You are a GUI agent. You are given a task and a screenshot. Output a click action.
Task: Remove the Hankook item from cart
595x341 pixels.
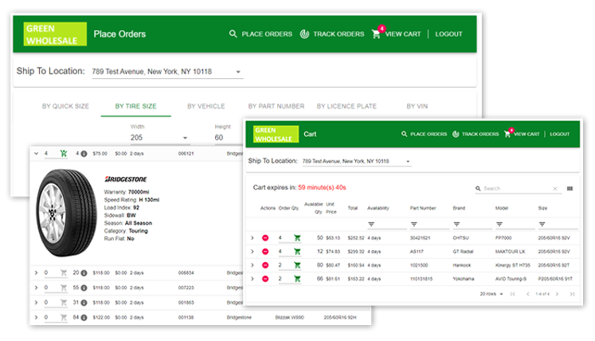[265, 265]
